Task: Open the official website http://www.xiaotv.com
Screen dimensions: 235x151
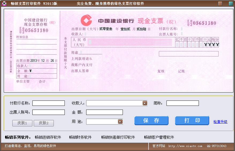Action: (185, 146)
